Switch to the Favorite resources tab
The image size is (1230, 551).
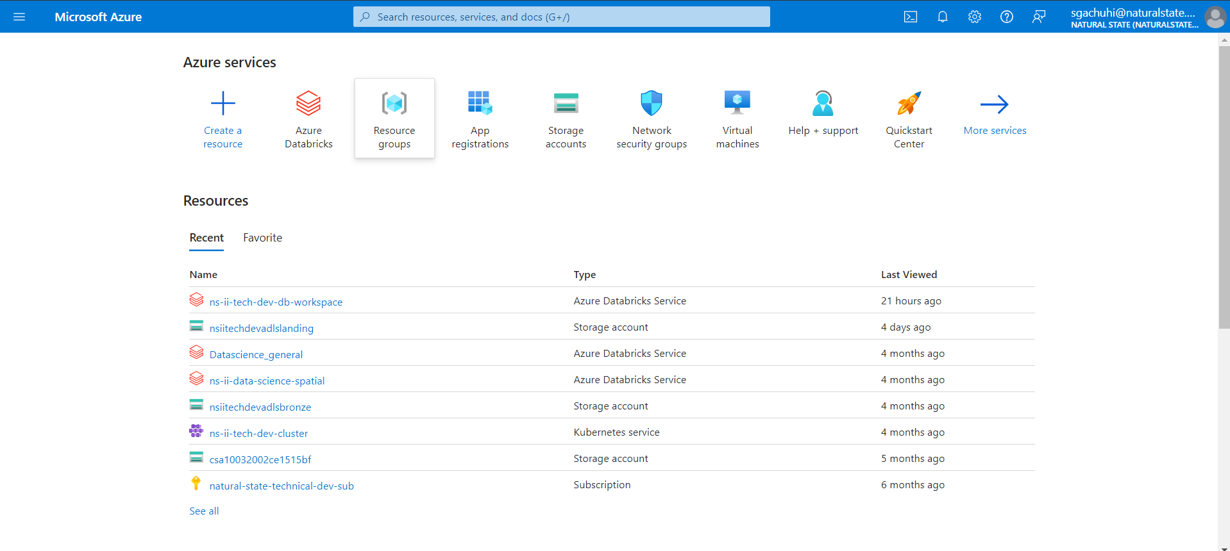tap(262, 238)
